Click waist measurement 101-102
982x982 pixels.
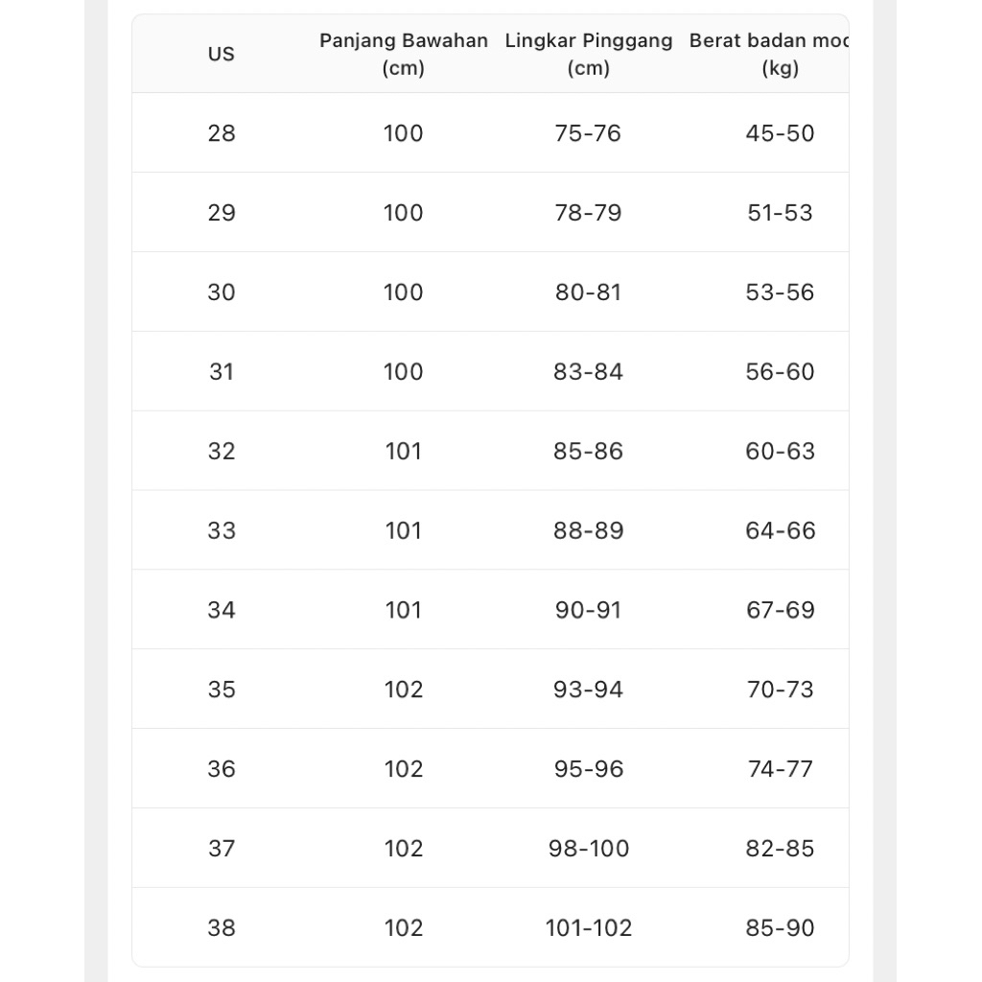click(x=588, y=928)
